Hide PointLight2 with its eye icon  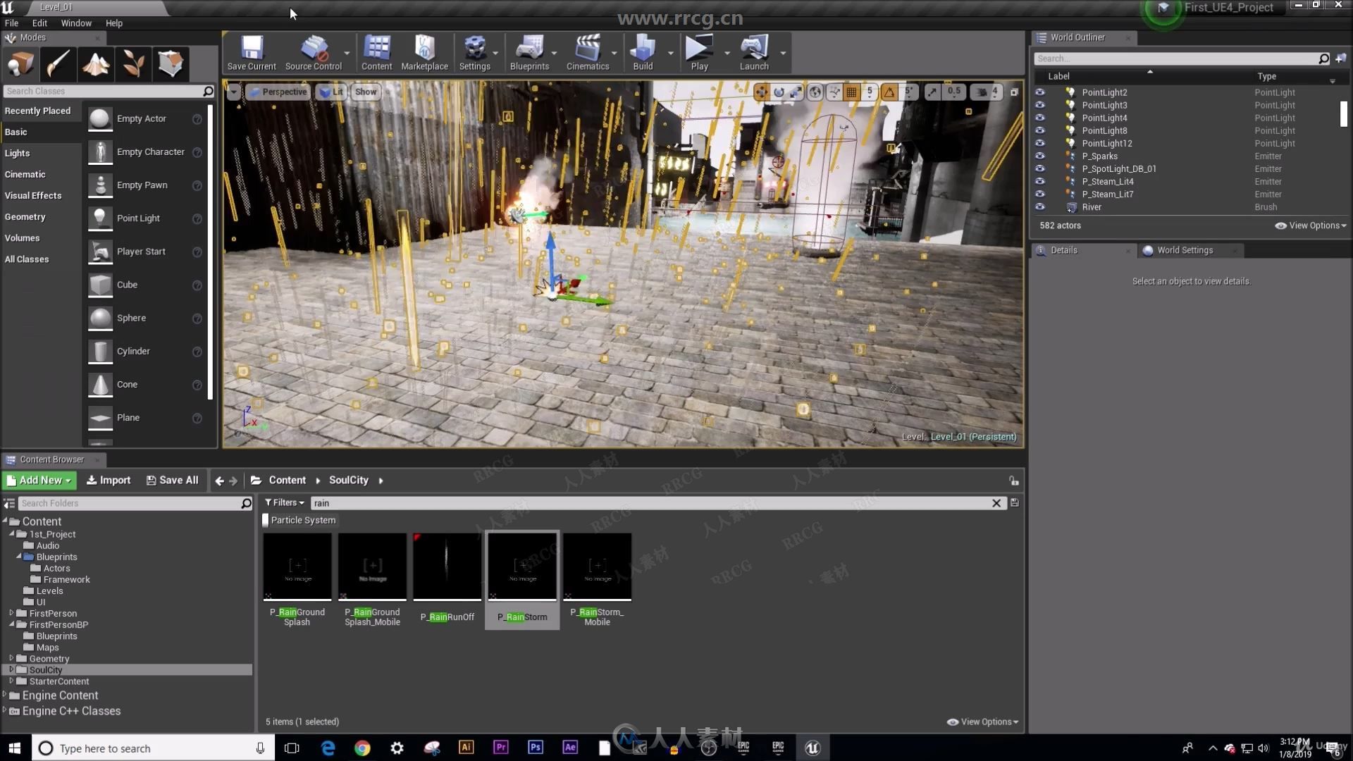tap(1039, 92)
